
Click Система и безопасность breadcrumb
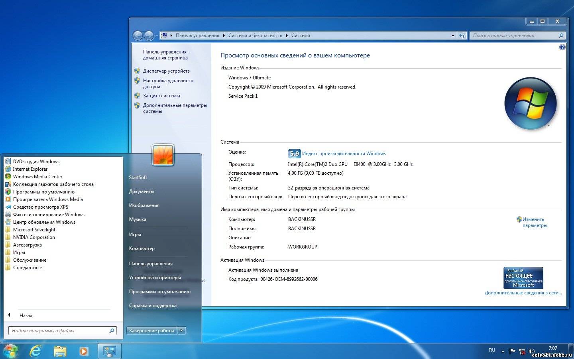(x=255, y=36)
